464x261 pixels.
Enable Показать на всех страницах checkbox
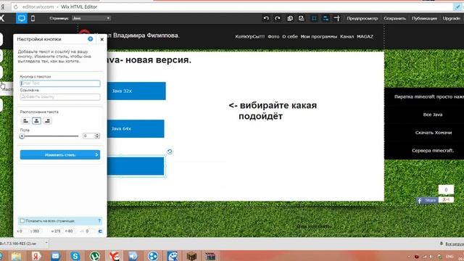22,220
